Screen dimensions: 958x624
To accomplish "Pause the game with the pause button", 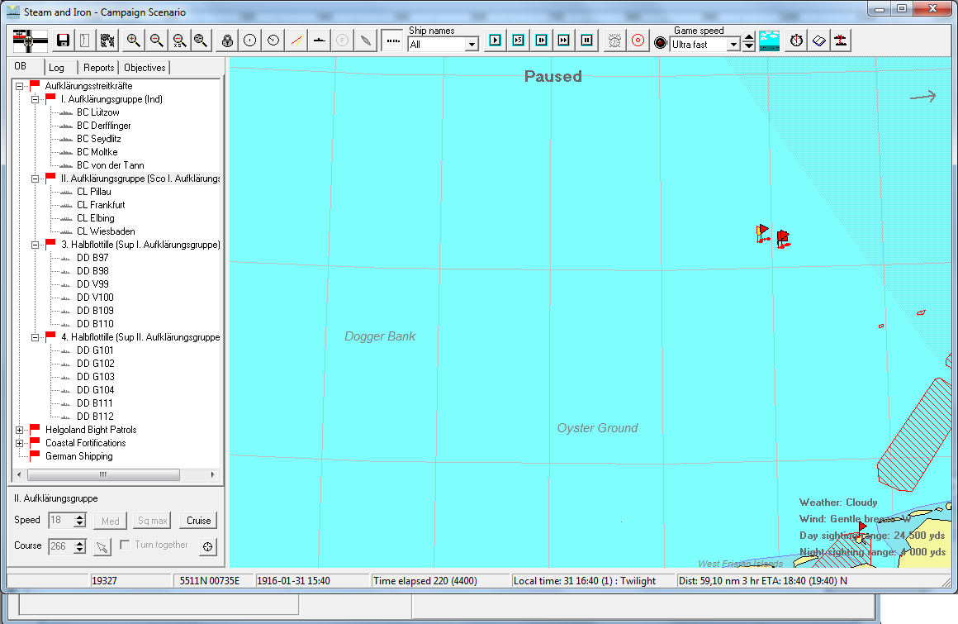I will [586, 40].
